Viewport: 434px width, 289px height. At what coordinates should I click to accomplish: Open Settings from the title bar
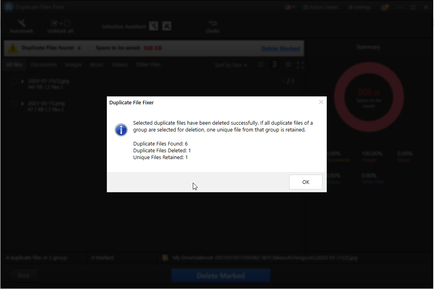(360, 7)
